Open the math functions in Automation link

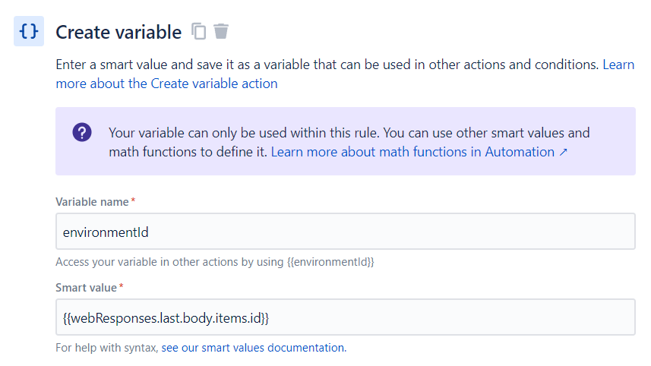(412, 152)
